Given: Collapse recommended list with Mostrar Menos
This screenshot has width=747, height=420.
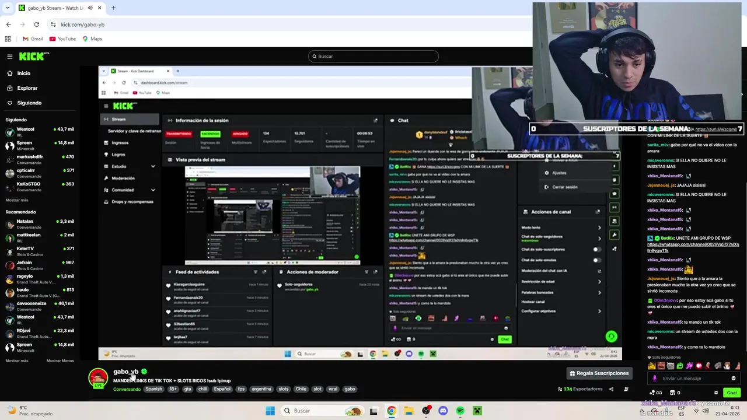Looking at the screenshot, I should point(60,360).
